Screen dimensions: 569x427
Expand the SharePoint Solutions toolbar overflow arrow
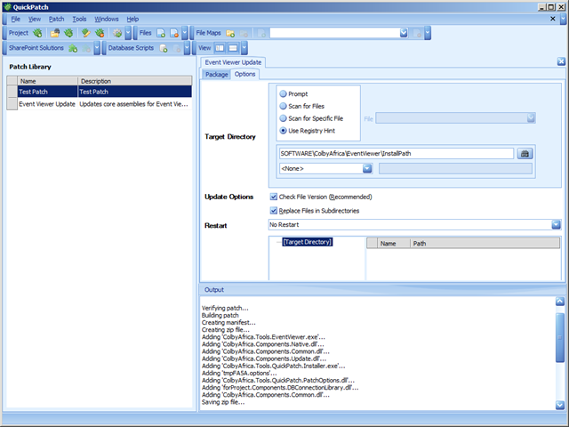tap(97, 48)
